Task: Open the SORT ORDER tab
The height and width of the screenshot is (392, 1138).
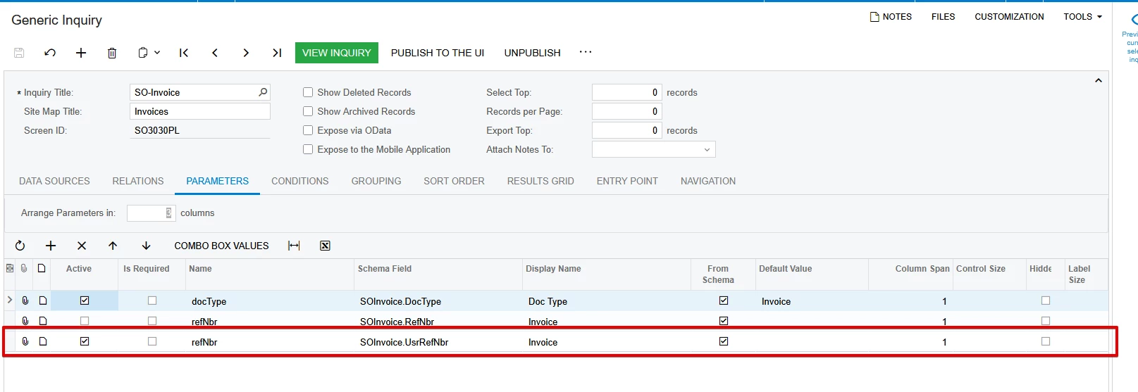Action: pyautogui.click(x=454, y=181)
